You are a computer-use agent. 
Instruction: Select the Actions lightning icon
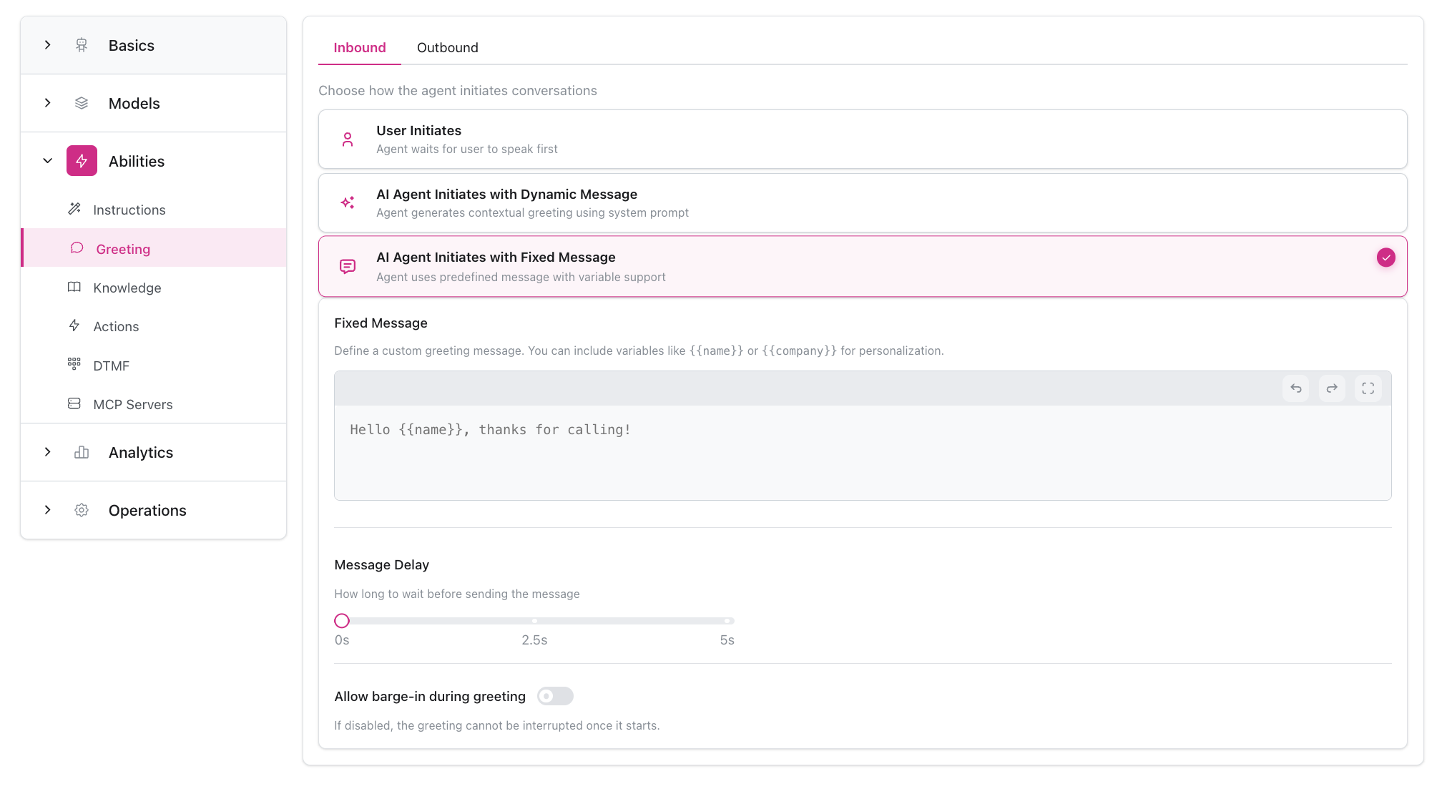pos(74,325)
